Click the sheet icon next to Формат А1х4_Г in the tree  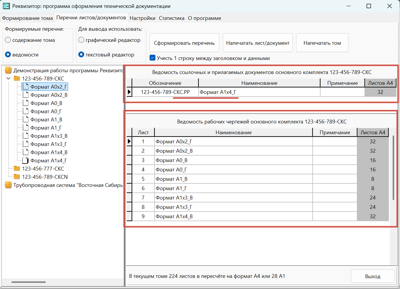coord(26,160)
